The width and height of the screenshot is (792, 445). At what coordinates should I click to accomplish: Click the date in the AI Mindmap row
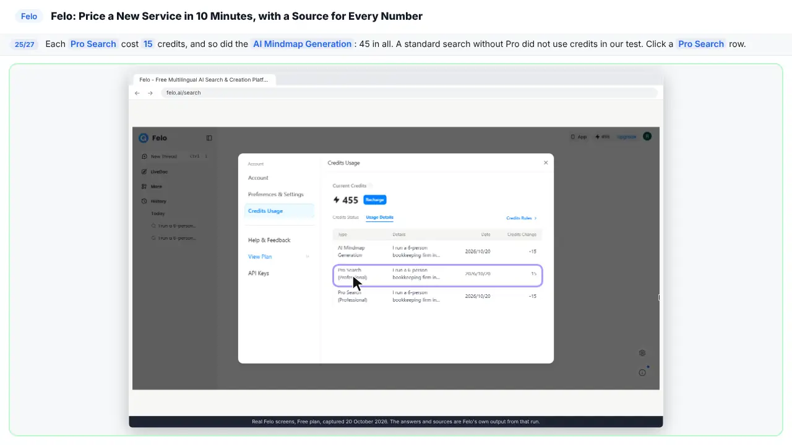tap(478, 252)
